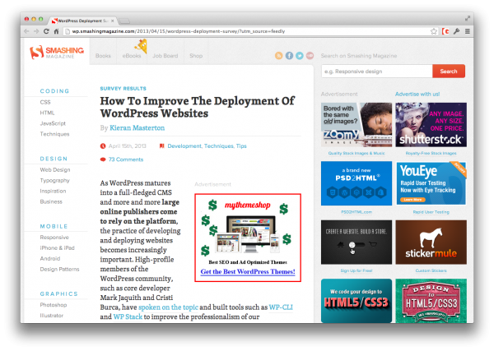Go back using browser back arrow
494x351 pixels.
point(27,31)
